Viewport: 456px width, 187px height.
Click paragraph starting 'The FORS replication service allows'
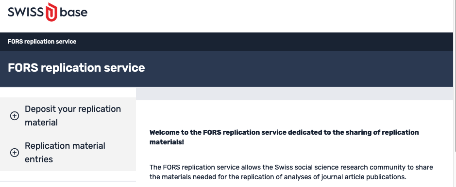pos(291,172)
